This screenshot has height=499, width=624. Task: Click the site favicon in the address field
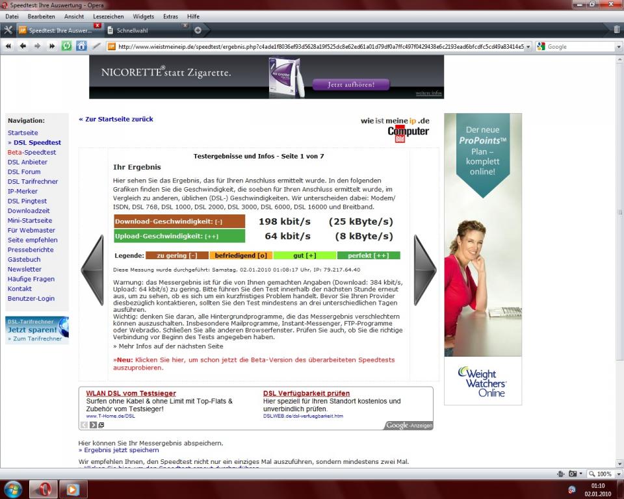click(112, 47)
